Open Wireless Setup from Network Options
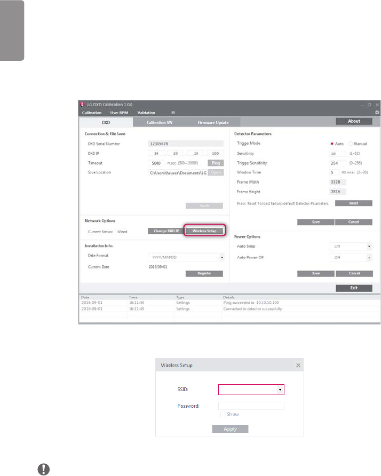This screenshot has width=381, height=476. pyautogui.click(x=204, y=231)
